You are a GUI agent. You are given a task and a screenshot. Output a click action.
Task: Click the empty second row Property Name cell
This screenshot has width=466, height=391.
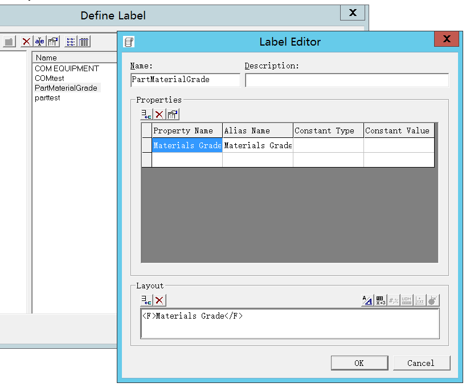click(187, 160)
